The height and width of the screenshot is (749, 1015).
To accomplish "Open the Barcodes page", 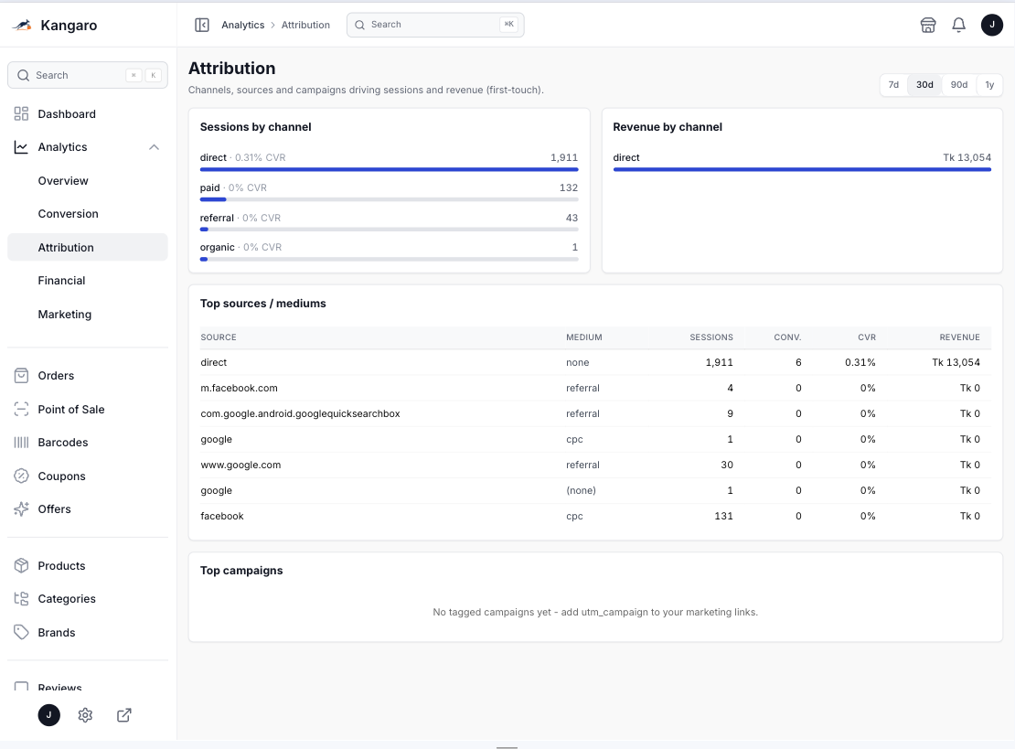I will (88, 442).
